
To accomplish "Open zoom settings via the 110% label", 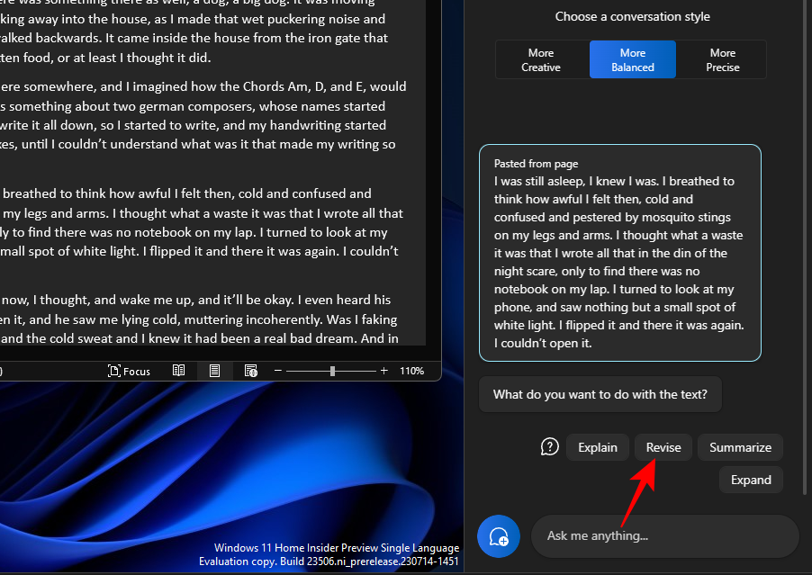I will (411, 370).
